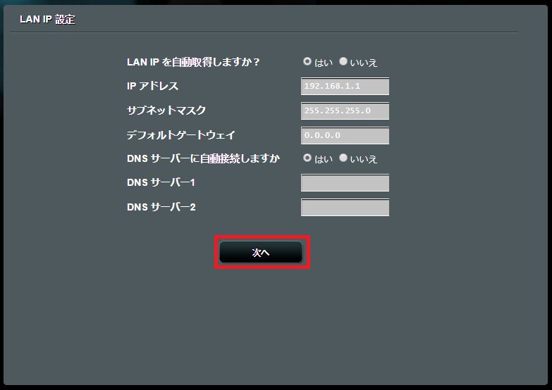This screenshot has height=390, width=552.
Task: Click the DNS サーバー1 label text
Action: click(161, 182)
